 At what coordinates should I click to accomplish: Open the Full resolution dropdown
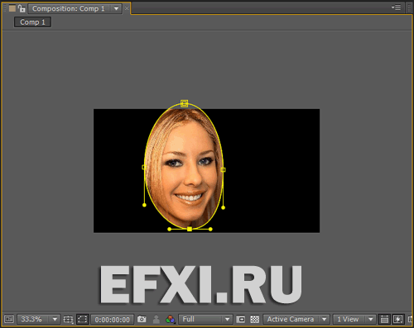tap(205, 319)
